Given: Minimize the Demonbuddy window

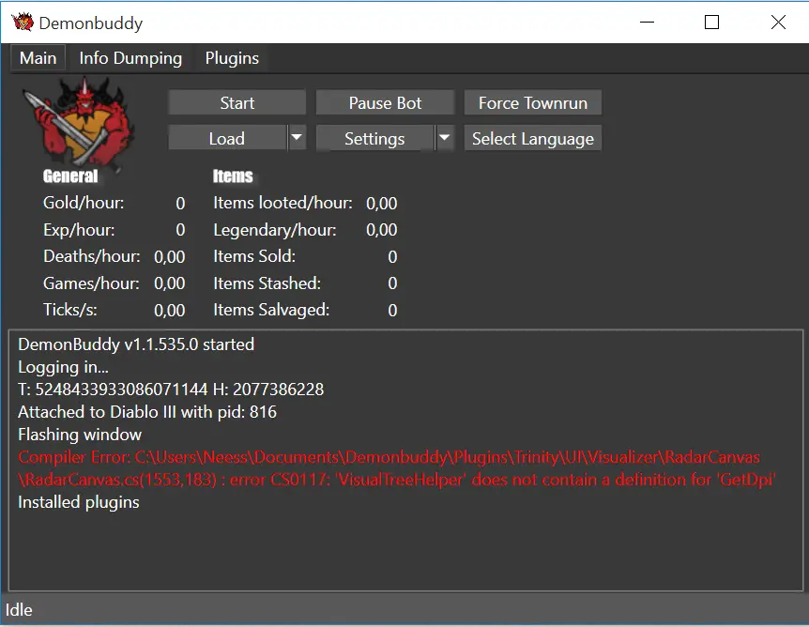Looking at the screenshot, I should point(646,23).
